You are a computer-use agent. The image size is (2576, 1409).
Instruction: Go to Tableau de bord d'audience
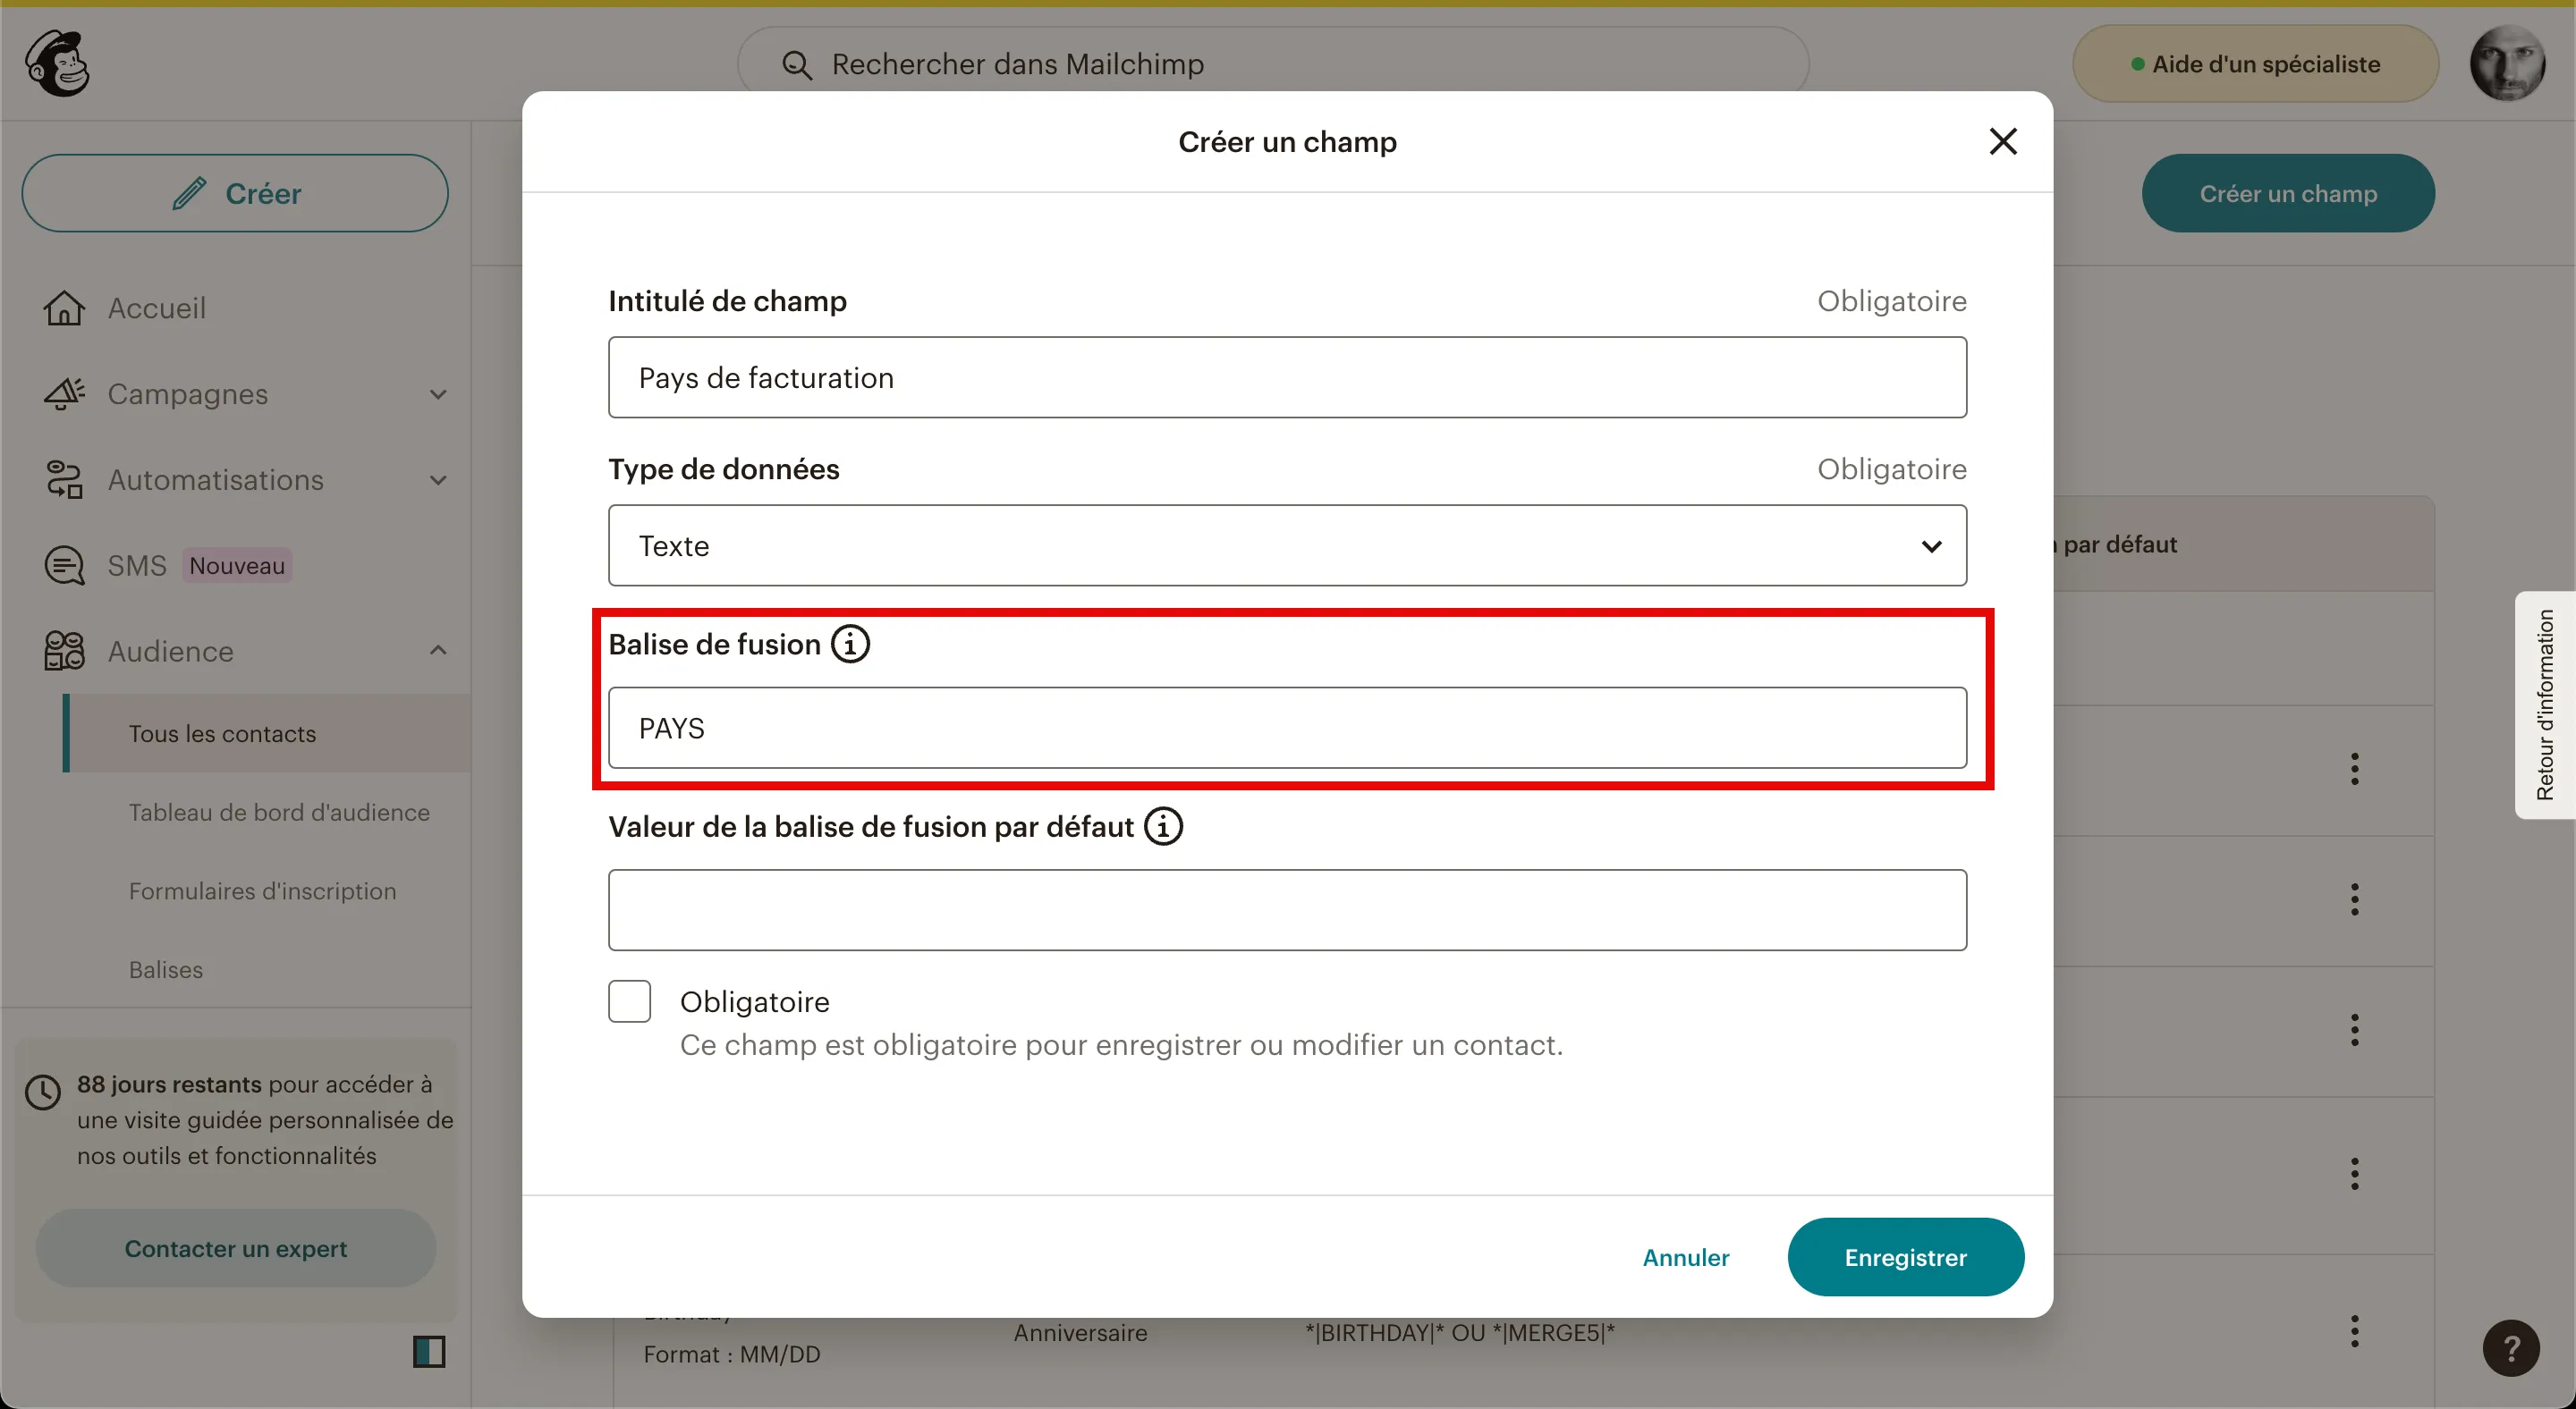click(279, 813)
